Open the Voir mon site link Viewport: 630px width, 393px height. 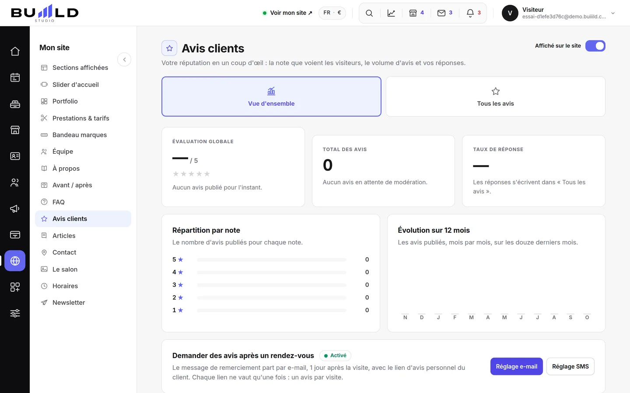tap(287, 13)
